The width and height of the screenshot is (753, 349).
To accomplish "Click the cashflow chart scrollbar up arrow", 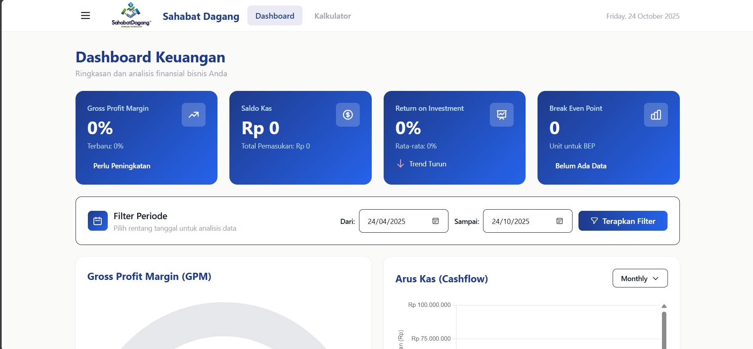I will coord(664,306).
